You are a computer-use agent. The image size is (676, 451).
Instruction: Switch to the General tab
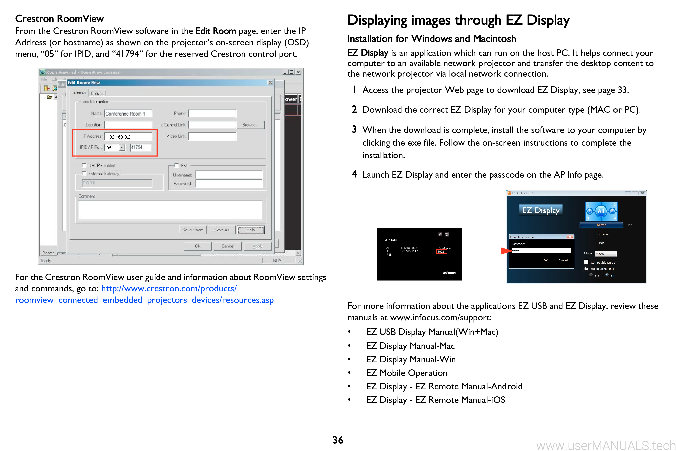coord(79,93)
